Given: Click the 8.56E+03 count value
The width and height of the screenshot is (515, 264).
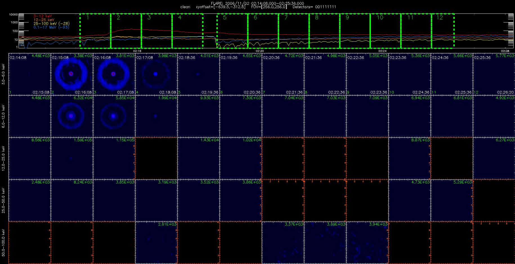Looking at the screenshot, I should (x=41, y=140).
